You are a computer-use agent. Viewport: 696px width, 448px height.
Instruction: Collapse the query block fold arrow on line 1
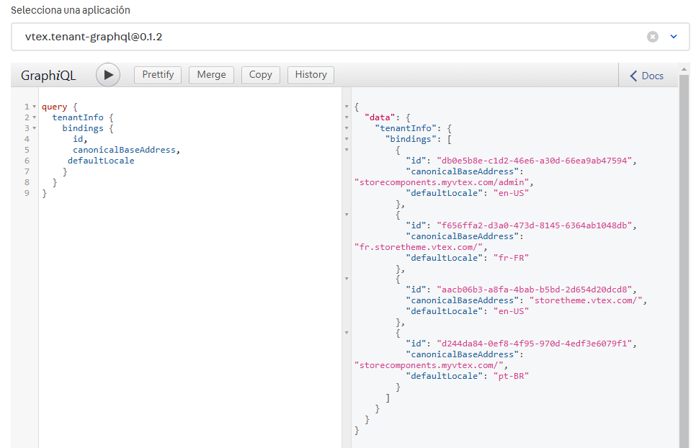[34, 107]
